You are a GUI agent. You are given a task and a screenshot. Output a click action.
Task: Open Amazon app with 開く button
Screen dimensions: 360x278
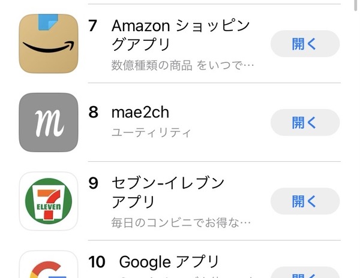point(305,44)
